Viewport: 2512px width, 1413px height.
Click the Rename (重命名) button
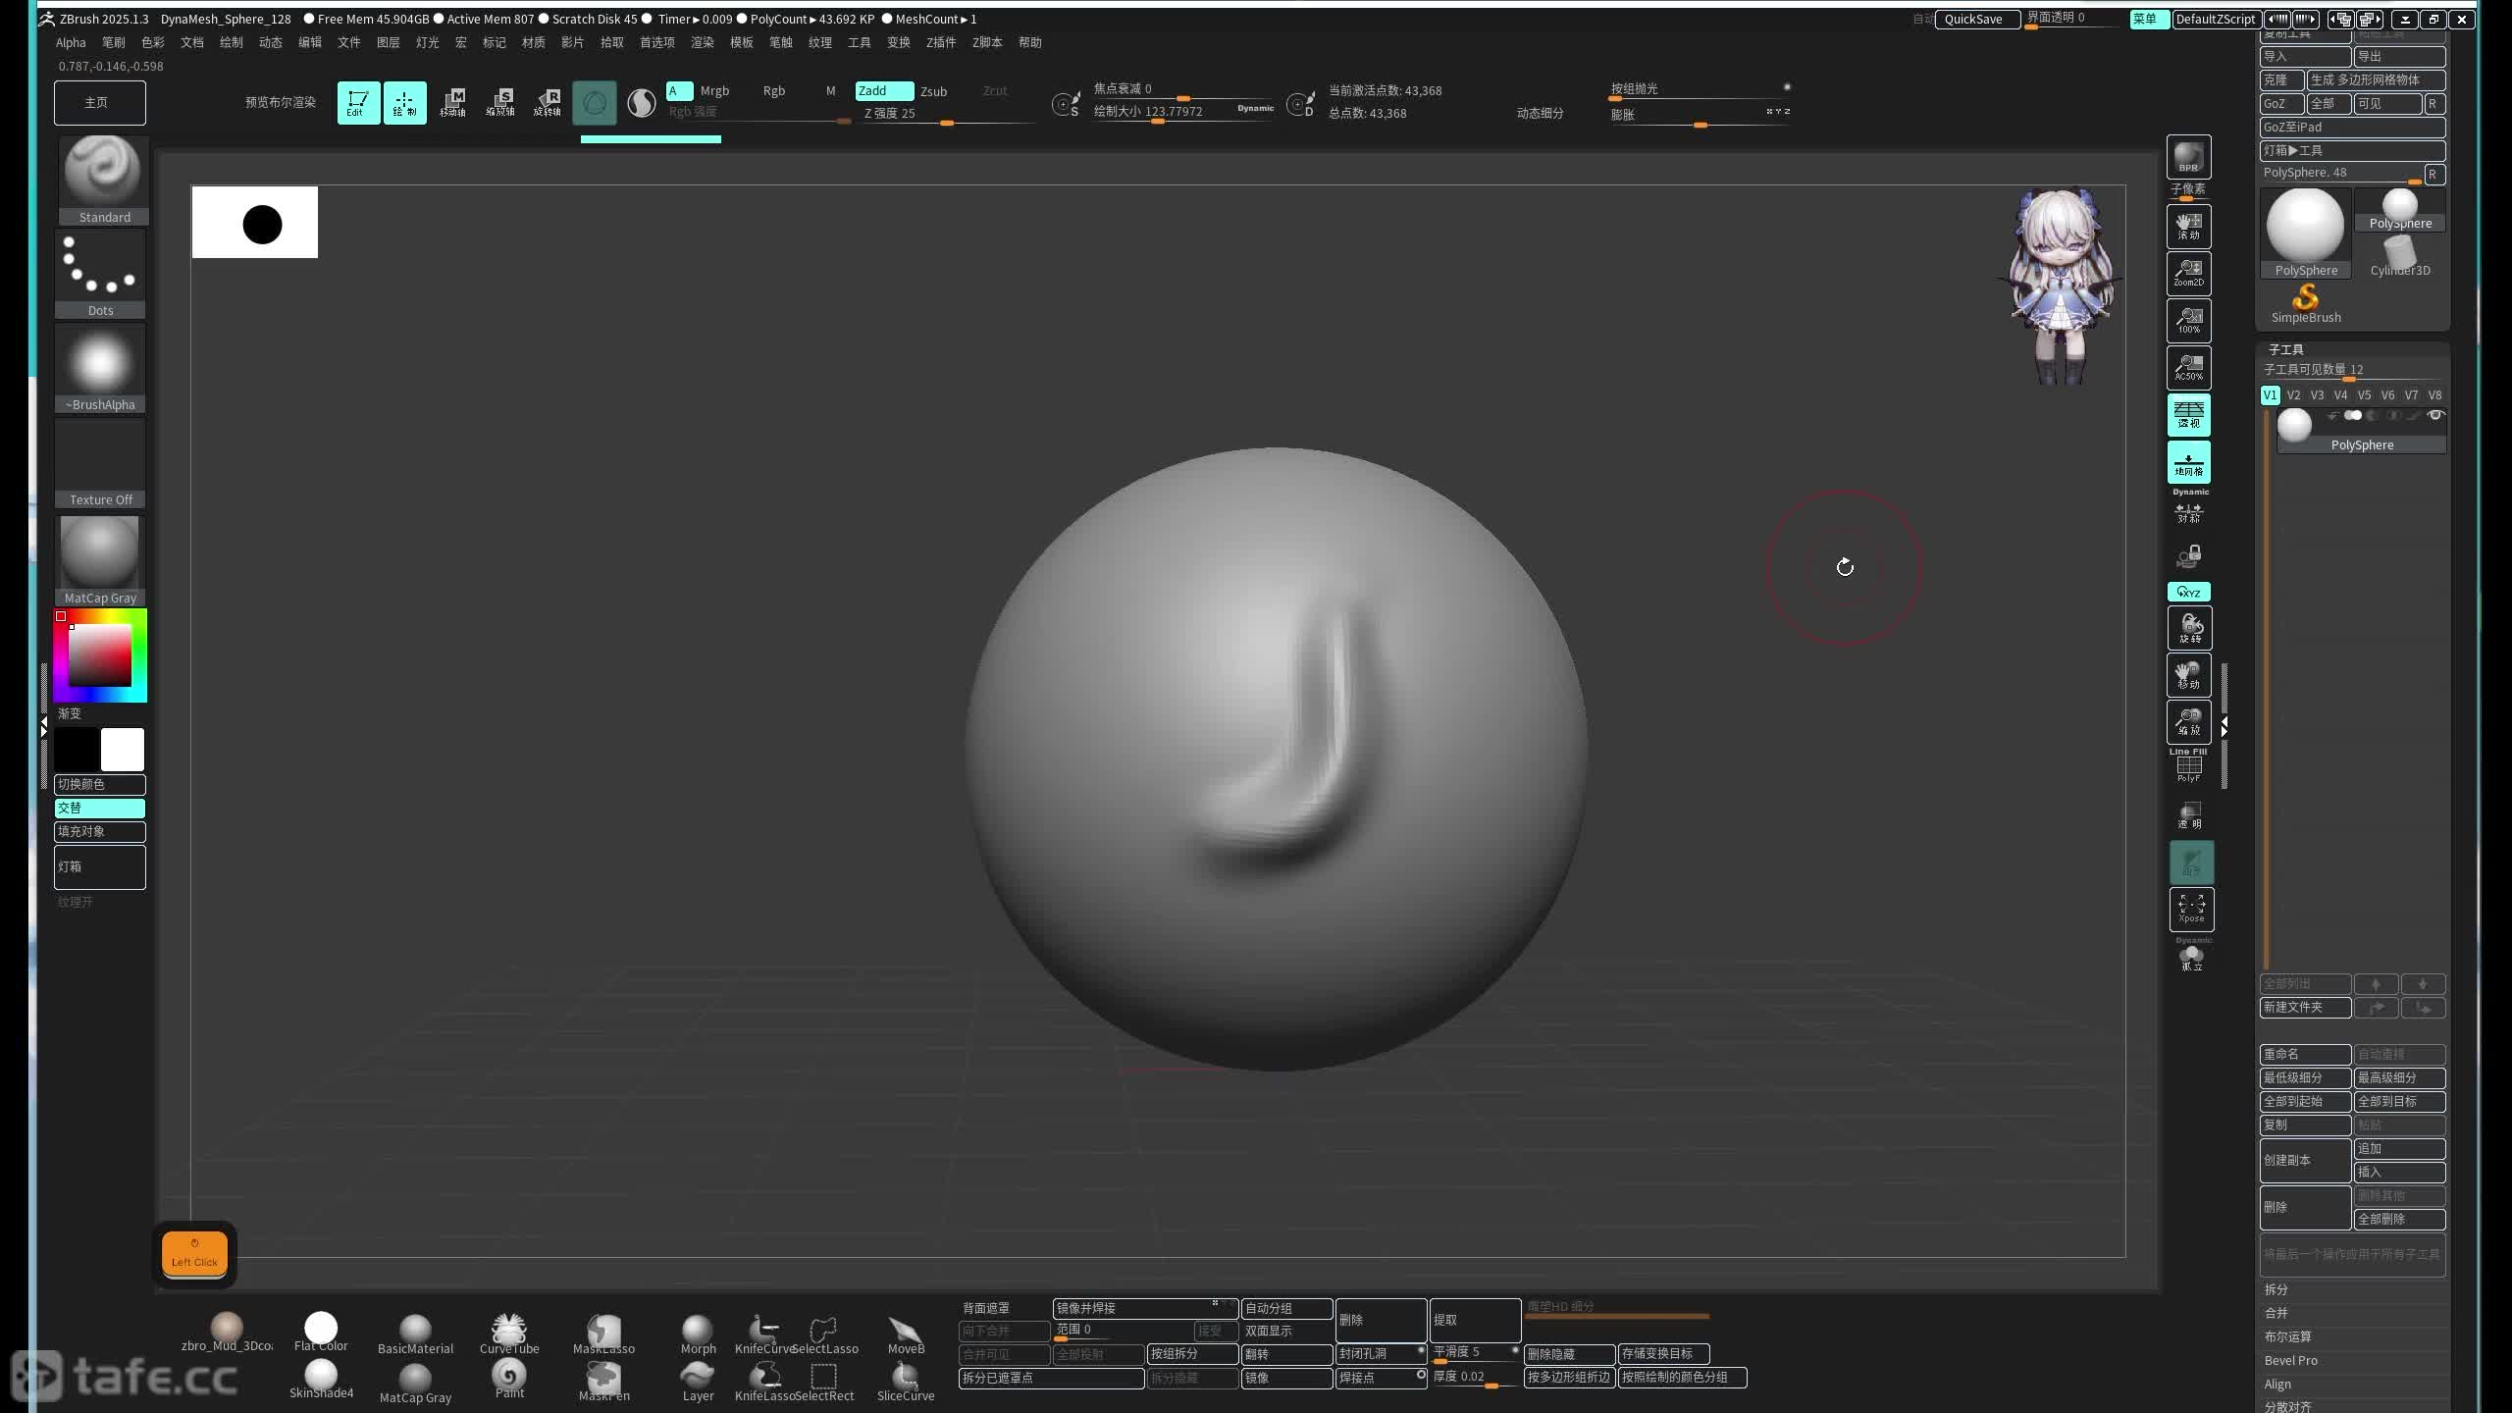point(2305,1054)
